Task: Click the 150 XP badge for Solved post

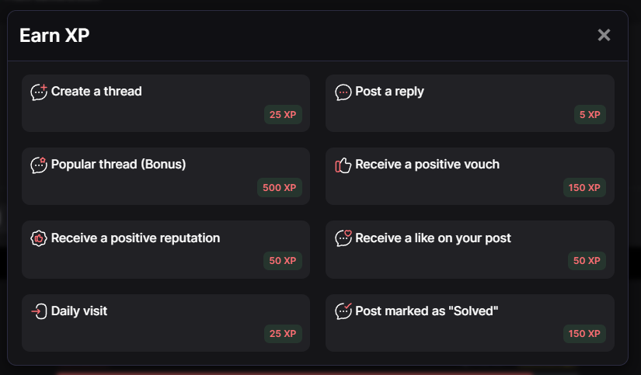Action: click(x=584, y=334)
